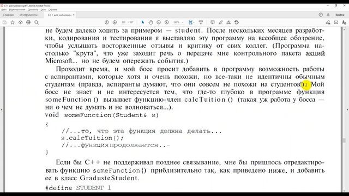This screenshot has height=196, width=349.
Task: Open the find text magnifier icon
Action: click(37, 22)
